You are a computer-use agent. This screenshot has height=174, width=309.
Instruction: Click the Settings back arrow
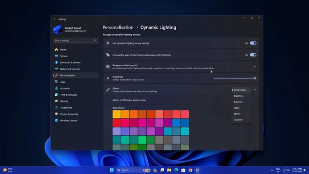click(x=55, y=19)
